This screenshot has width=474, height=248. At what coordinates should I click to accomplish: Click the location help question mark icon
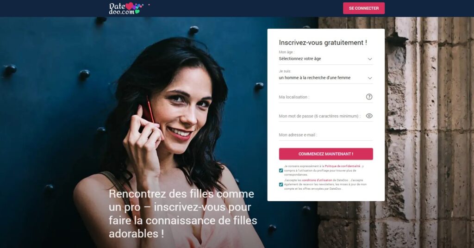(x=369, y=97)
